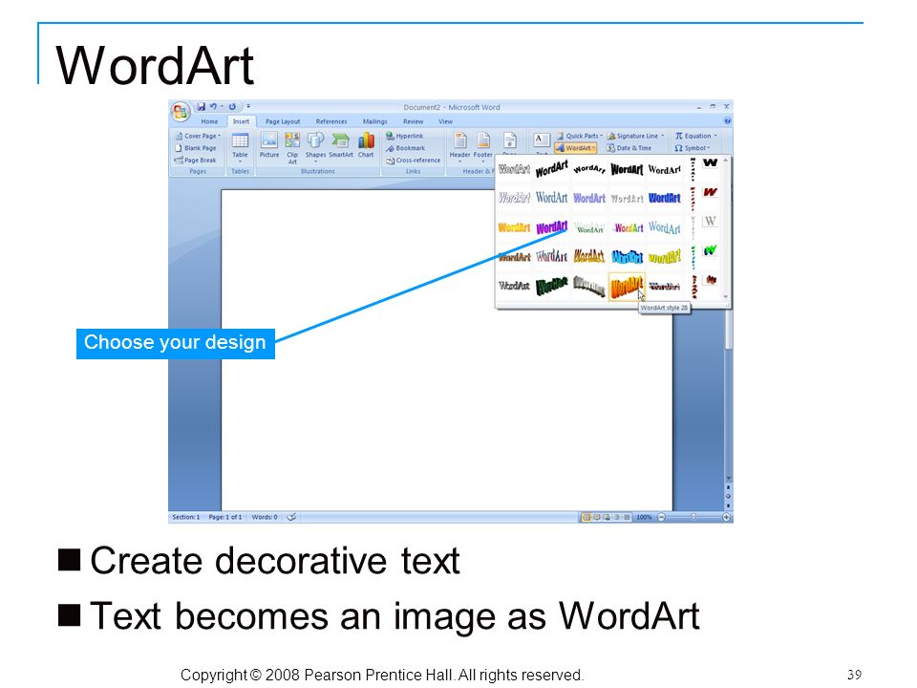Switch to Full Screen Reading view
The image size is (917, 688).
click(x=596, y=517)
